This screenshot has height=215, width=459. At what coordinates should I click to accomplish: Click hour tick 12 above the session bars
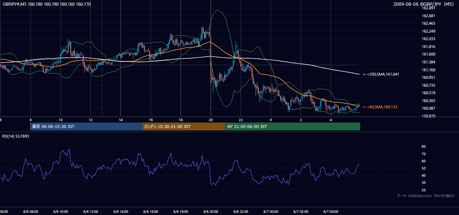[x=91, y=120]
